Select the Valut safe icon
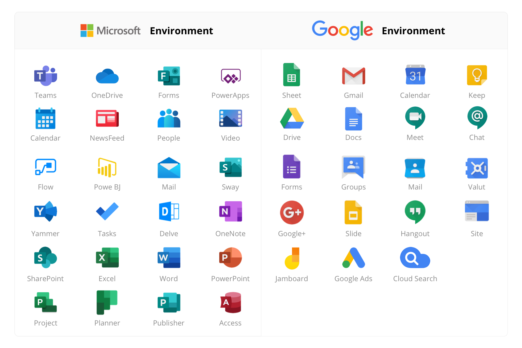Image resolution: width=522 pixels, height=348 pixels. (x=477, y=168)
